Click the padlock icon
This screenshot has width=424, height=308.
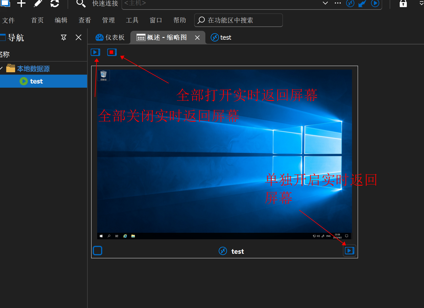point(403,4)
